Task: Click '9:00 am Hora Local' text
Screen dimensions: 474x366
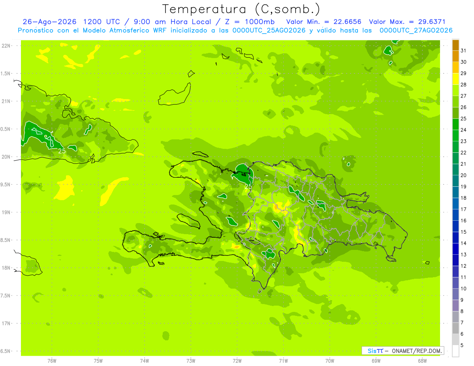Action: [x=173, y=22]
